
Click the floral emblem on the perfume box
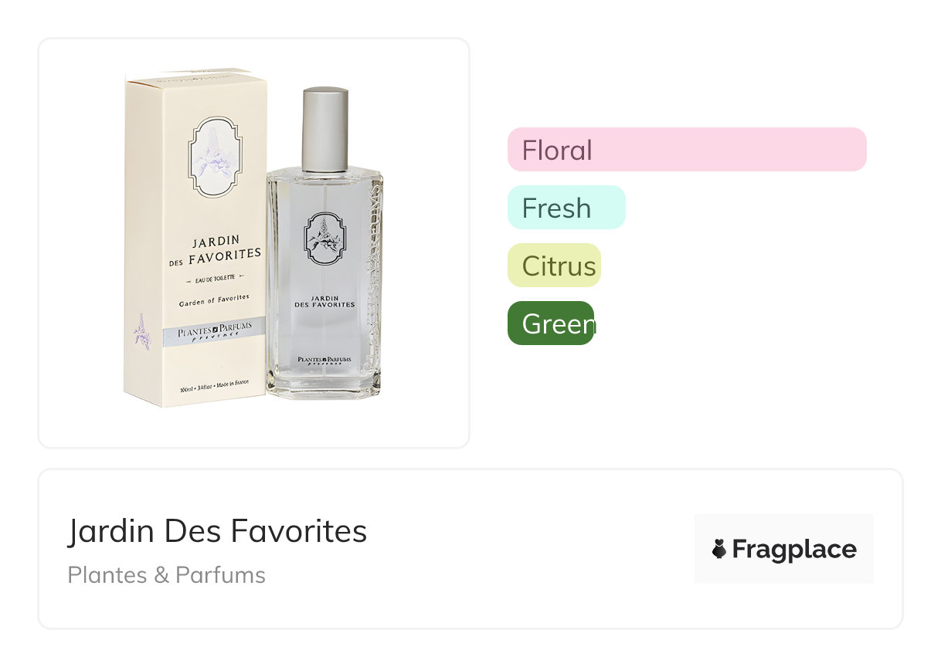pos(216,157)
